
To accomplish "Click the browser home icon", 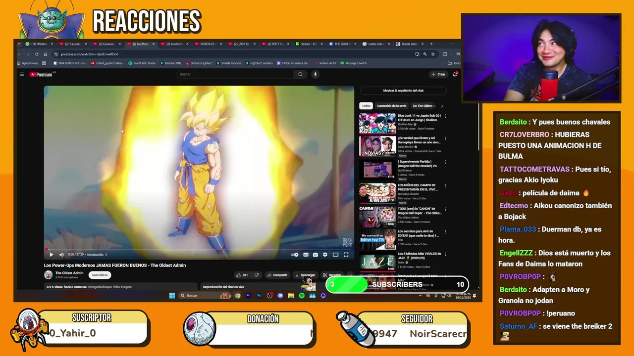I will 45,54.
